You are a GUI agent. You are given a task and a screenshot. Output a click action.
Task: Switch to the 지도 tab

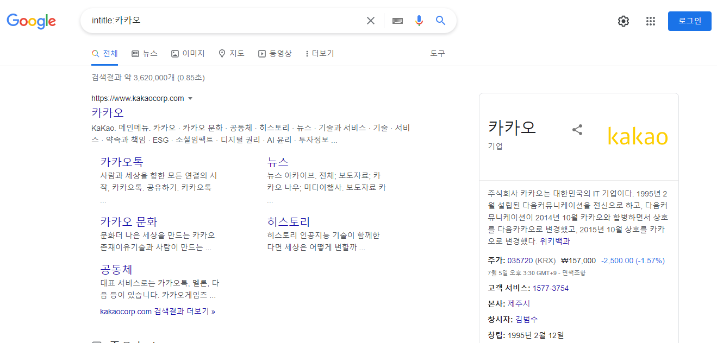[232, 53]
